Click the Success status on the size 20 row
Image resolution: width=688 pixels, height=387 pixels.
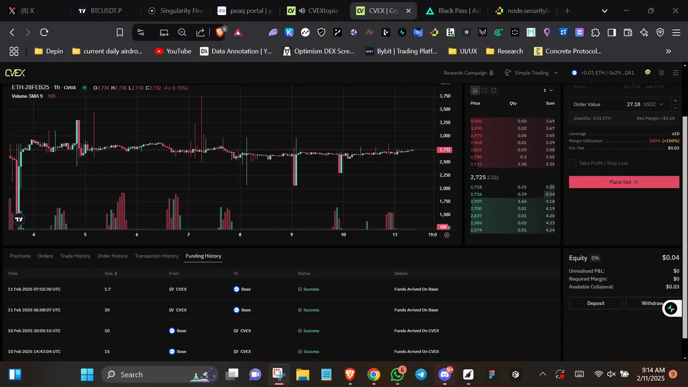(x=309, y=310)
